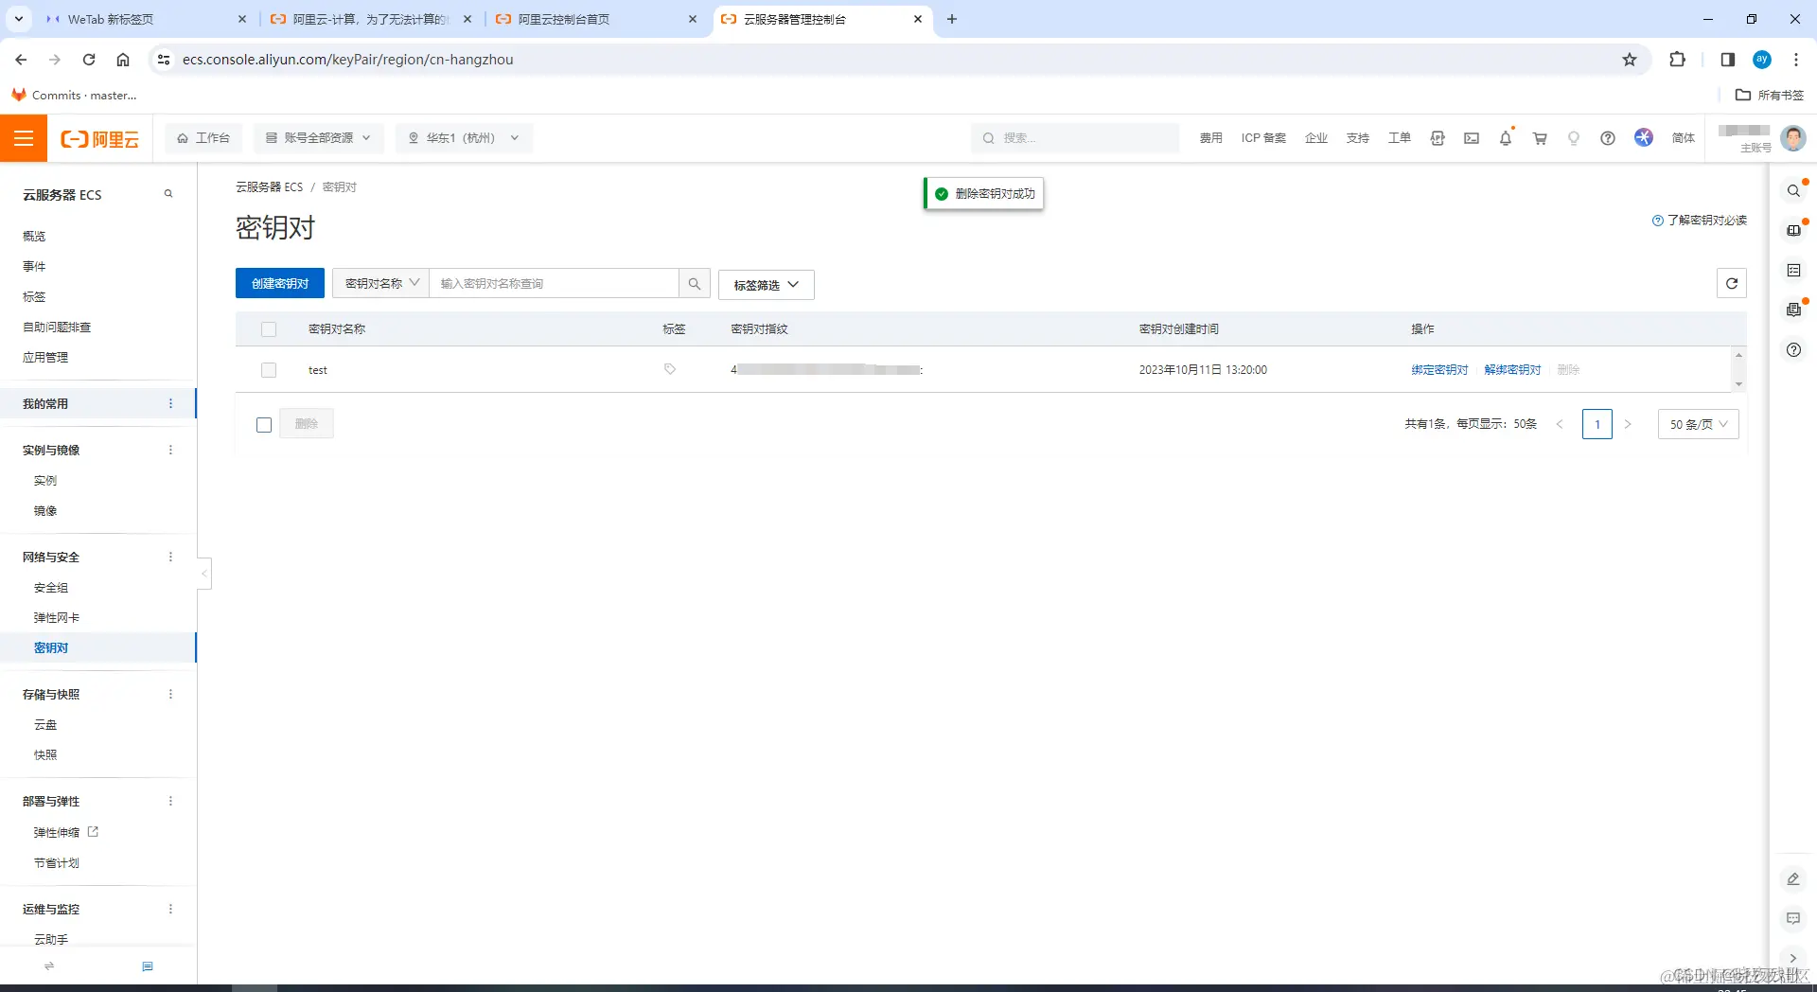Image resolution: width=1817 pixels, height=992 pixels.
Task: Open the region selector for East China 1 Hangzhou
Action: (x=465, y=138)
